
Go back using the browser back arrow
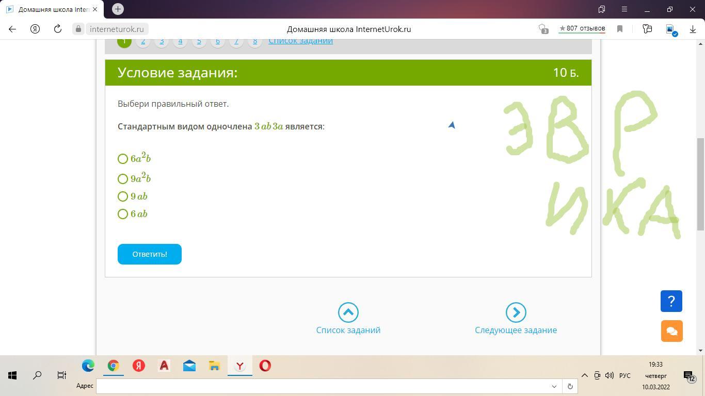click(12, 29)
